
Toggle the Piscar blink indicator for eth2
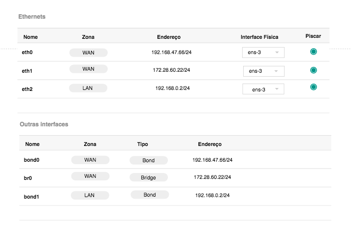click(x=314, y=87)
